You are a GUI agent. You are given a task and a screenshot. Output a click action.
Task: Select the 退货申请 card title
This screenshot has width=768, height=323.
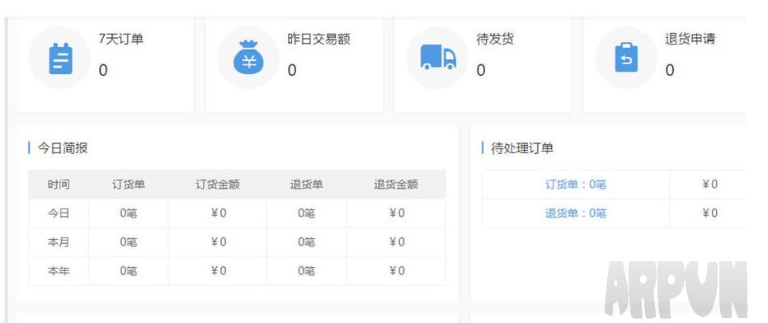(x=690, y=39)
